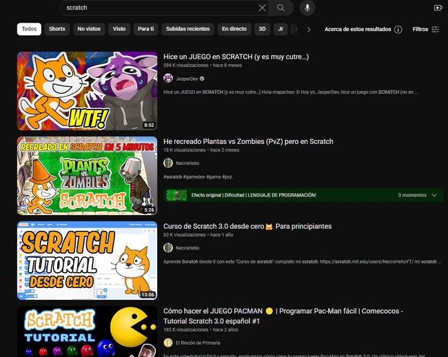Click the Plants vs Zombies Scratch thumbnail

point(78,176)
